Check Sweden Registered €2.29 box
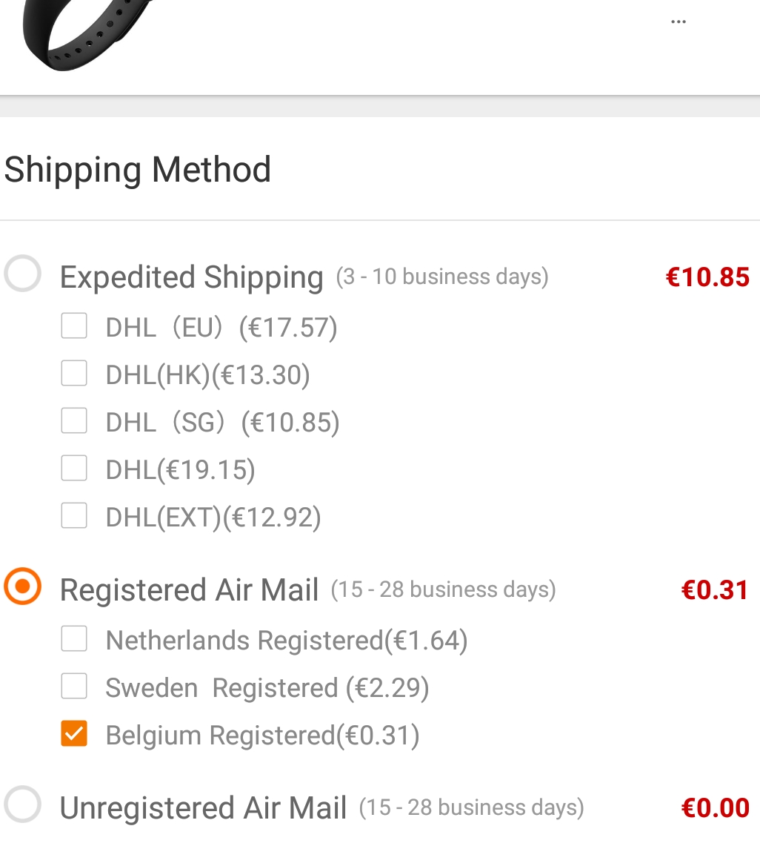Screen dimensions: 760x846 point(74,687)
